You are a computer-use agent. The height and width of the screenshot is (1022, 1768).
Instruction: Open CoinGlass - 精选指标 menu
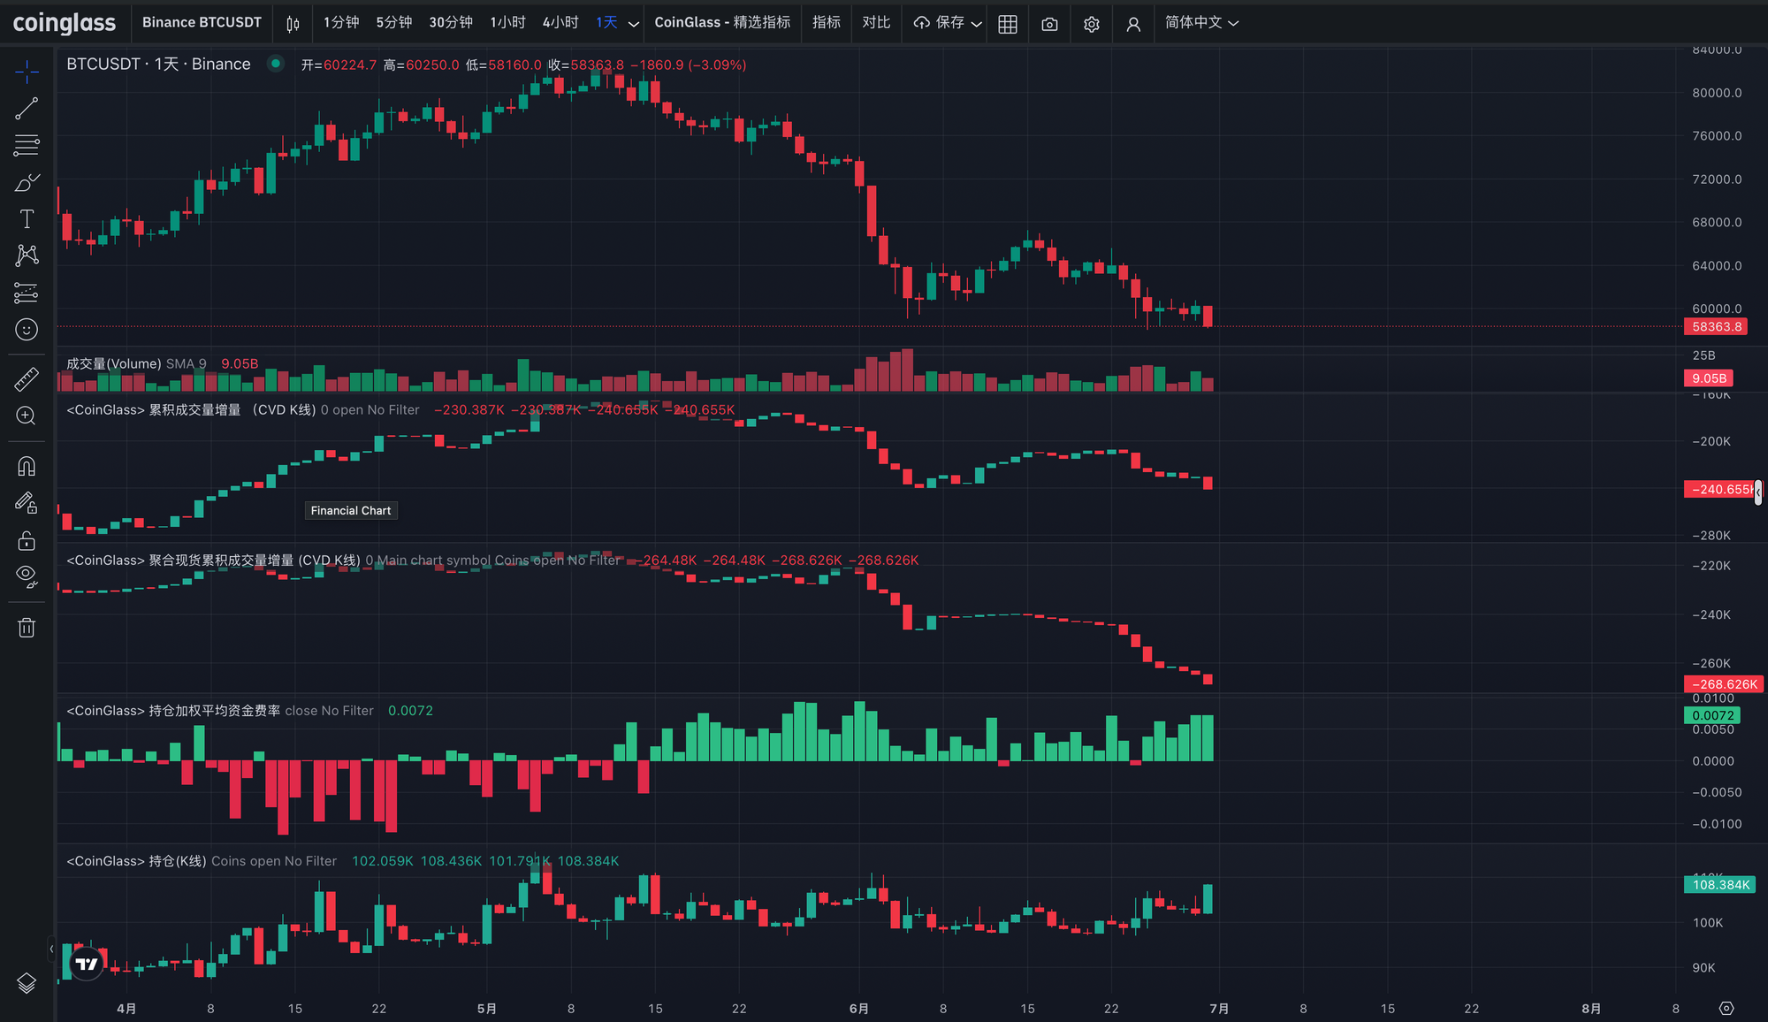722,23
